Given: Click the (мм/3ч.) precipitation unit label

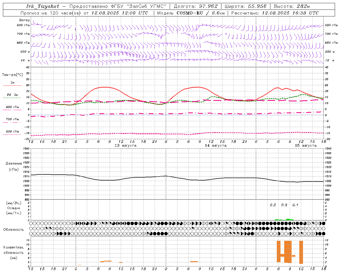Looking at the screenshot, I should pos(14,203).
